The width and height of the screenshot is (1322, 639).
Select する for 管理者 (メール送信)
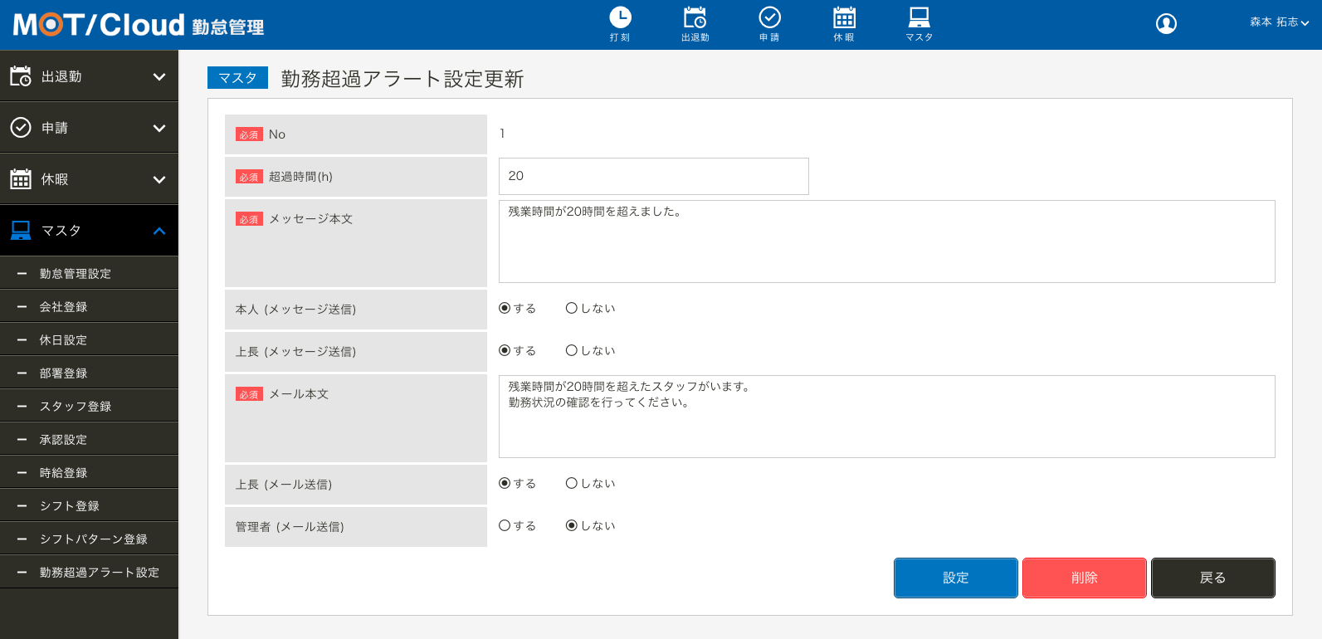click(x=505, y=525)
